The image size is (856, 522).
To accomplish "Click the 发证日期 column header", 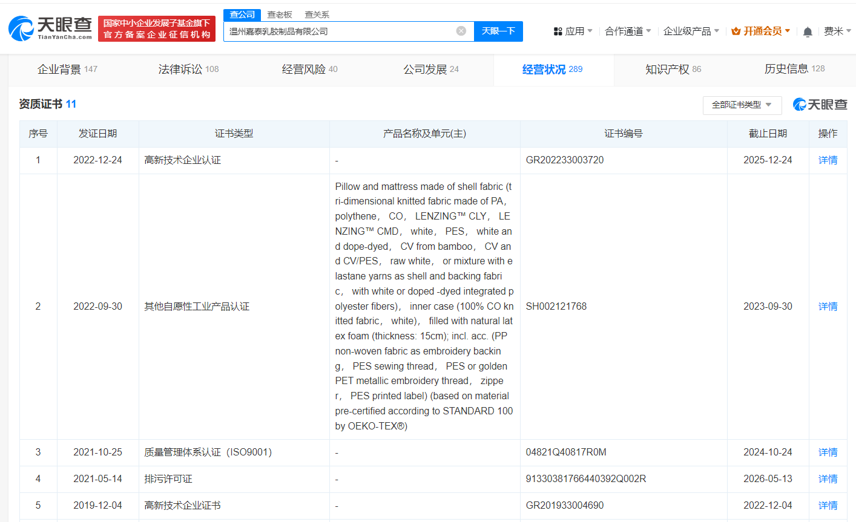I will click(97, 134).
